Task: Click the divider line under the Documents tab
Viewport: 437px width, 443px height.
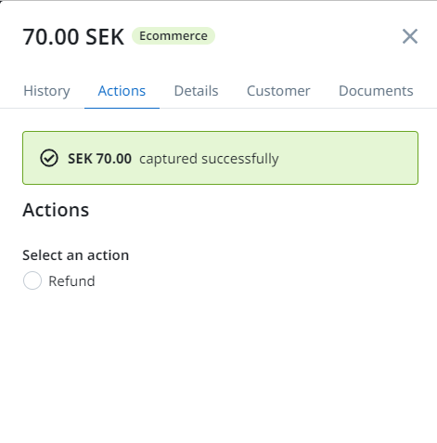Action: point(376,109)
